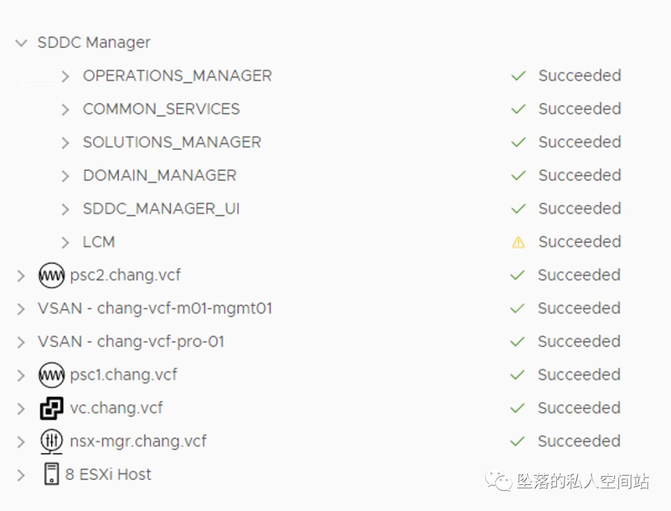Select the SOLUTIONS_MANAGER item
The height and width of the screenshot is (511, 671).
[171, 142]
